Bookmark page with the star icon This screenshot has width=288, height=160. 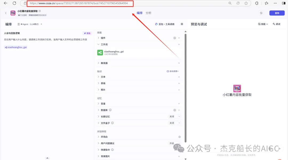pyautogui.click(x=246, y=3)
